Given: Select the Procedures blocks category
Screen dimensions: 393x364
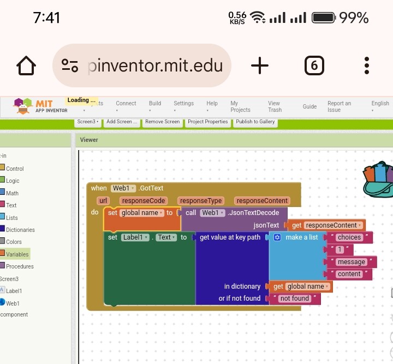Looking at the screenshot, I should pyautogui.click(x=20, y=266).
